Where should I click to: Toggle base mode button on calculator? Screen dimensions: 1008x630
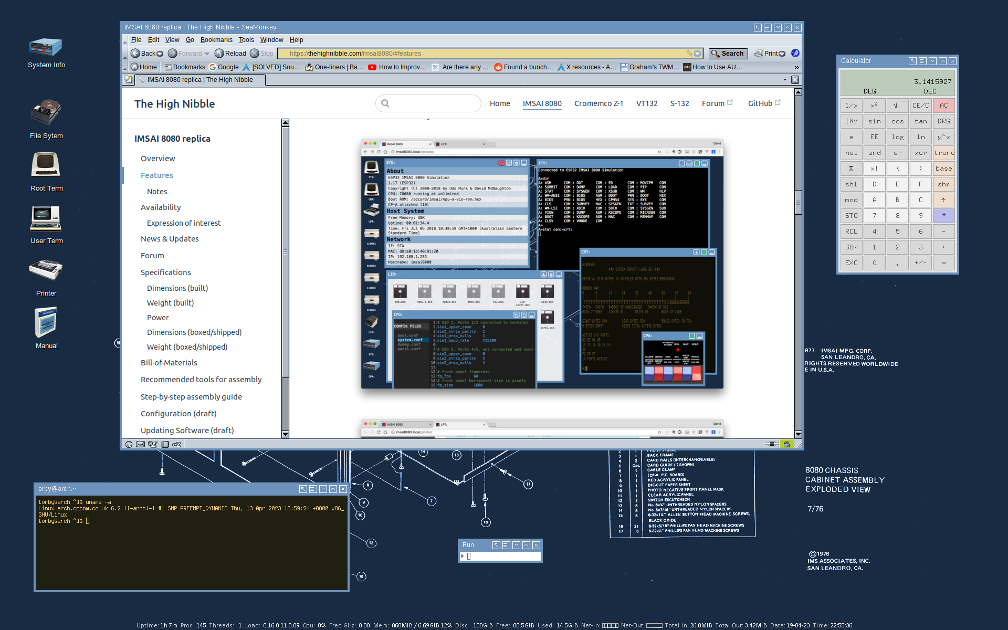click(943, 169)
